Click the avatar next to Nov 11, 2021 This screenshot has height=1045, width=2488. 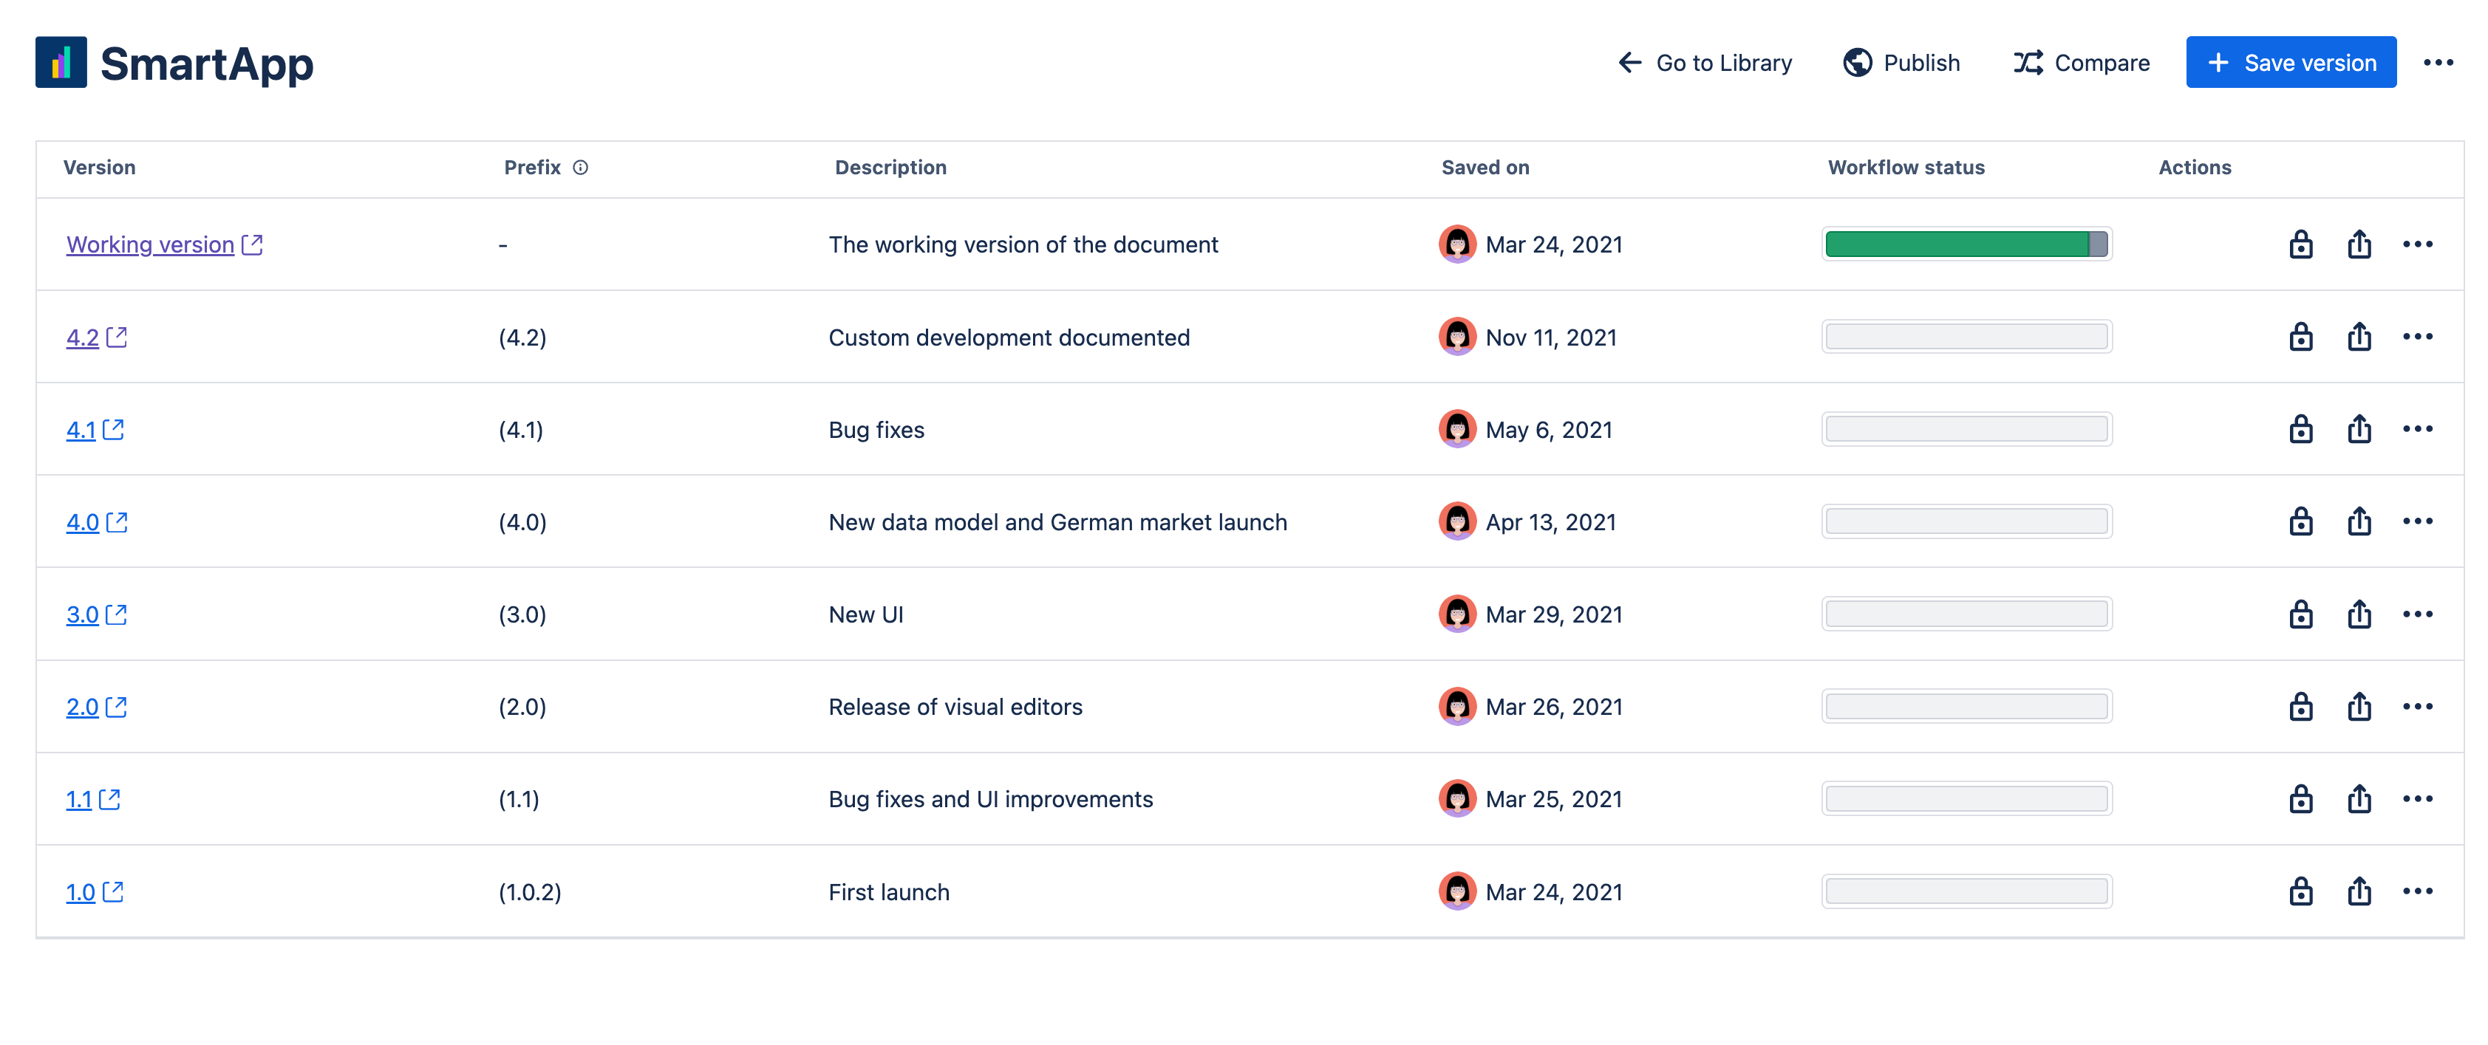coord(1459,337)
